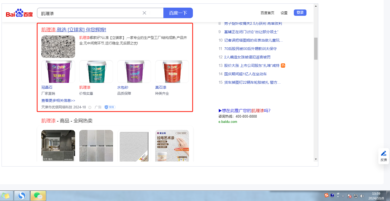This screenshot has height=201, width=390.
Task: Click the gray texture samples product image
Action: coord(96,146)
